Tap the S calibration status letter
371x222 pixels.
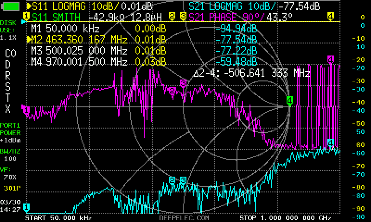point(8,86)
